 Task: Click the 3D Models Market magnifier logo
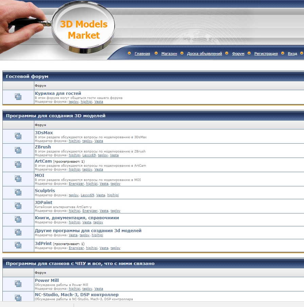pyautogui.click(x=83, y=27)
